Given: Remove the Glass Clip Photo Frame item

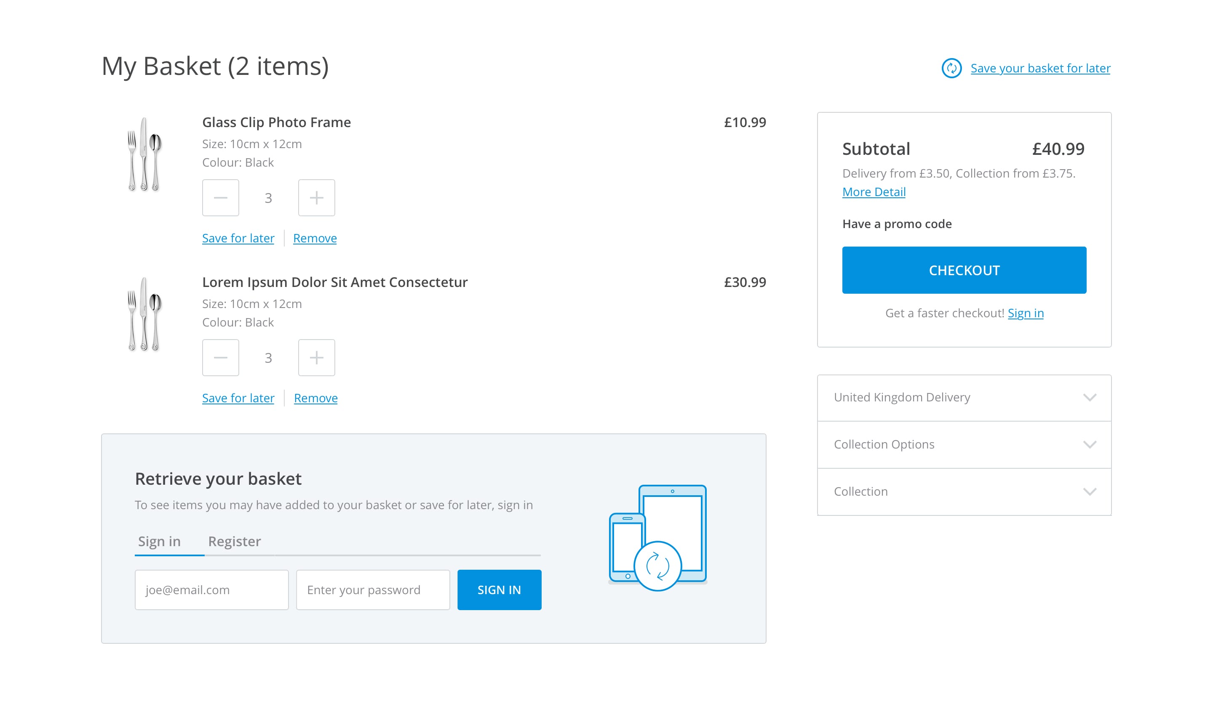Looking at the screenshot, I should (x=315, y=239).
